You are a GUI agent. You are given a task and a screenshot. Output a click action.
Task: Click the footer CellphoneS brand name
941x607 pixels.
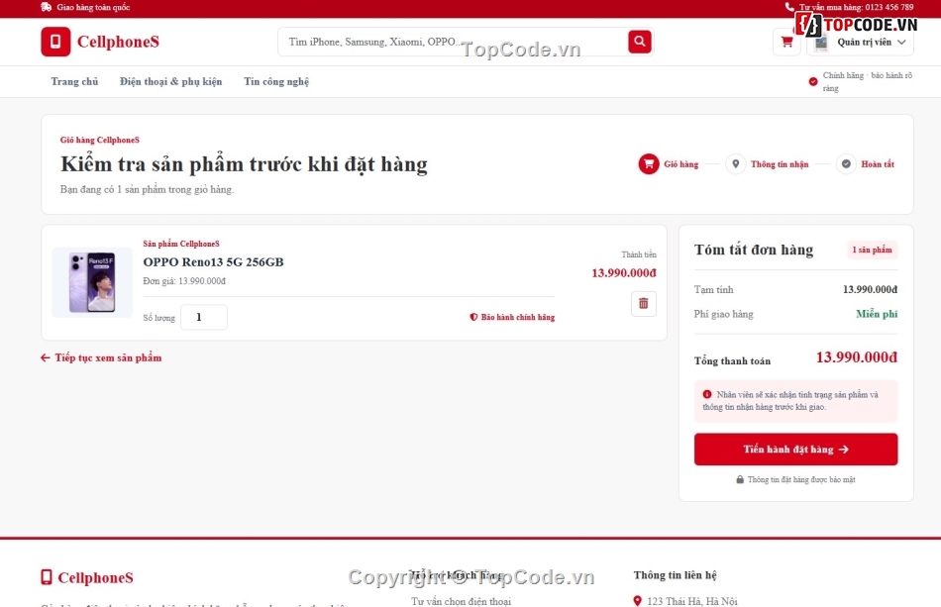click(x=95, y=577)
